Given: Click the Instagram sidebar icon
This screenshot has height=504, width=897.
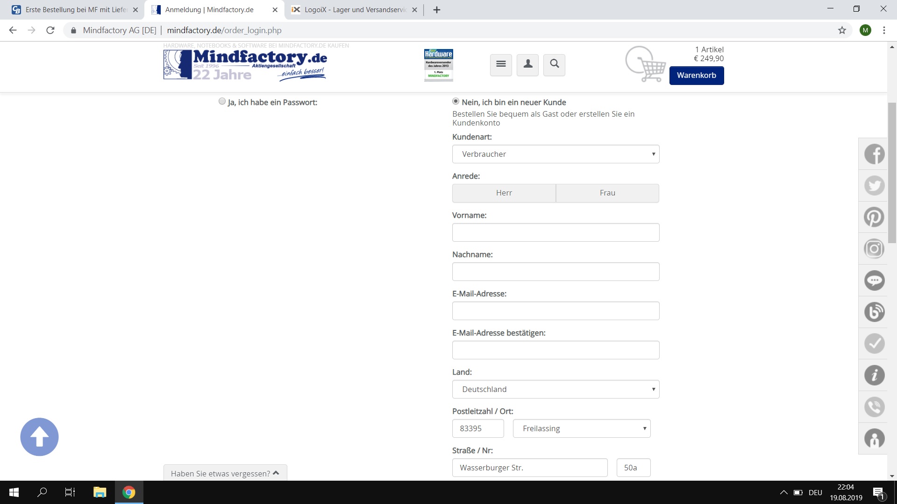Looking at the screenshot, I should (x=874, y=249).
